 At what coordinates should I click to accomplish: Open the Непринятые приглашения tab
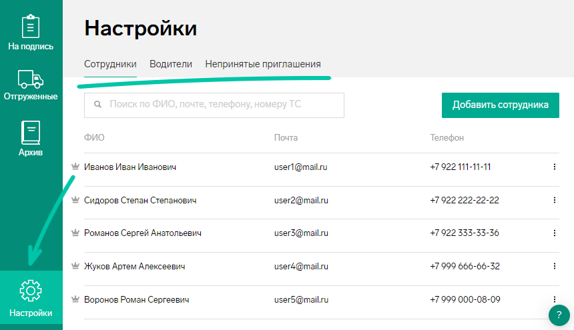263,64
